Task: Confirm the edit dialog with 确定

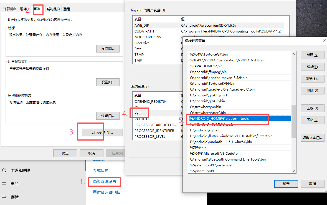Action: (x=286, y=184)
